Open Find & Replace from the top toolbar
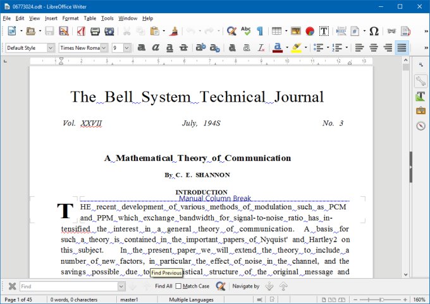 coord(231,31)
